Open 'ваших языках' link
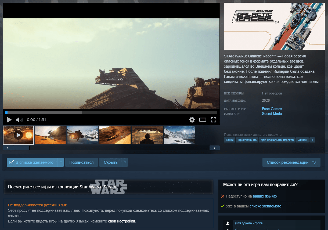The width and height of the screenshot is (328, 230). click(x=265, y=196)
